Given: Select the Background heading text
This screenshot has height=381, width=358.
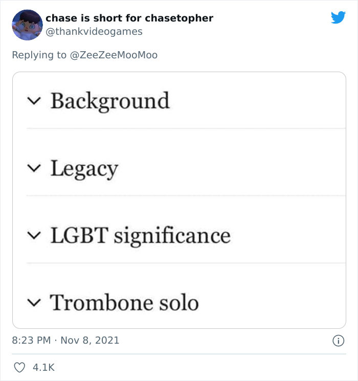Looking at the screenshot, I should 109,101.
